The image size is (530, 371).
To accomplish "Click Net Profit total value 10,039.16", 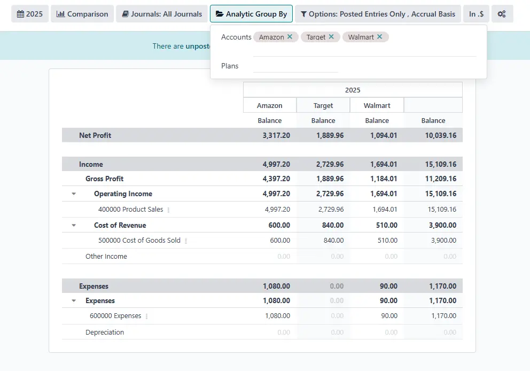I will pyautogui.click(x=440, y=135).
